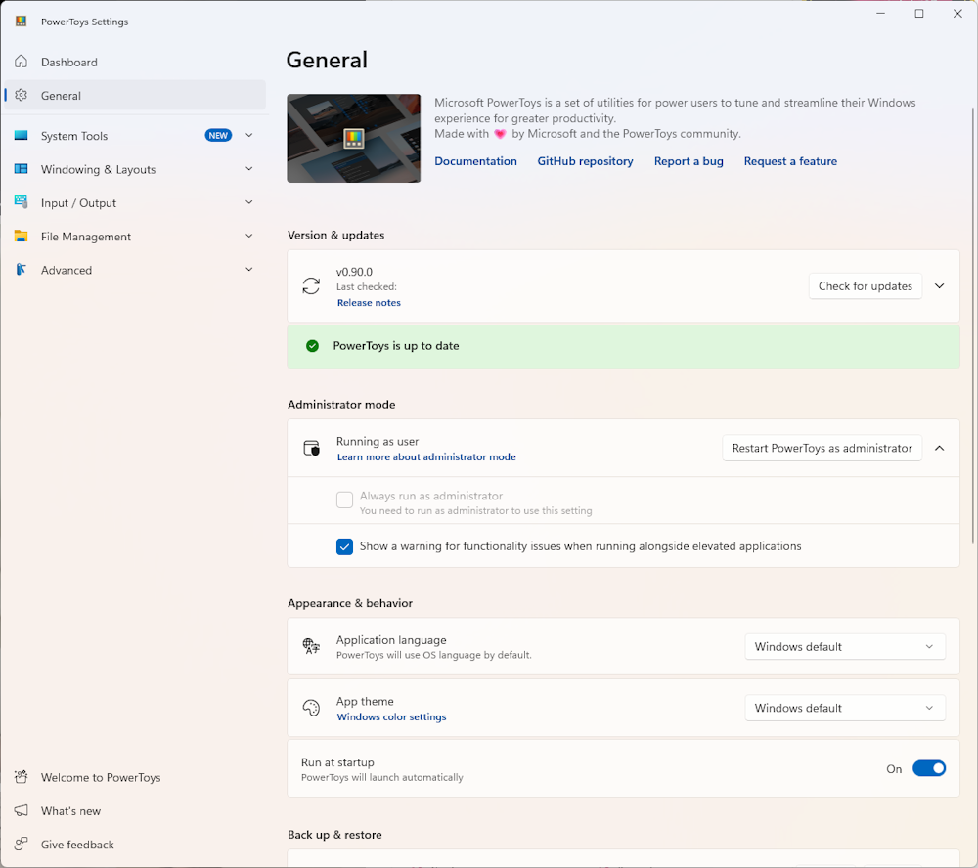Collapse the Administrator mode section
This screenshot has width=978, height=868.
click(939, 449)
